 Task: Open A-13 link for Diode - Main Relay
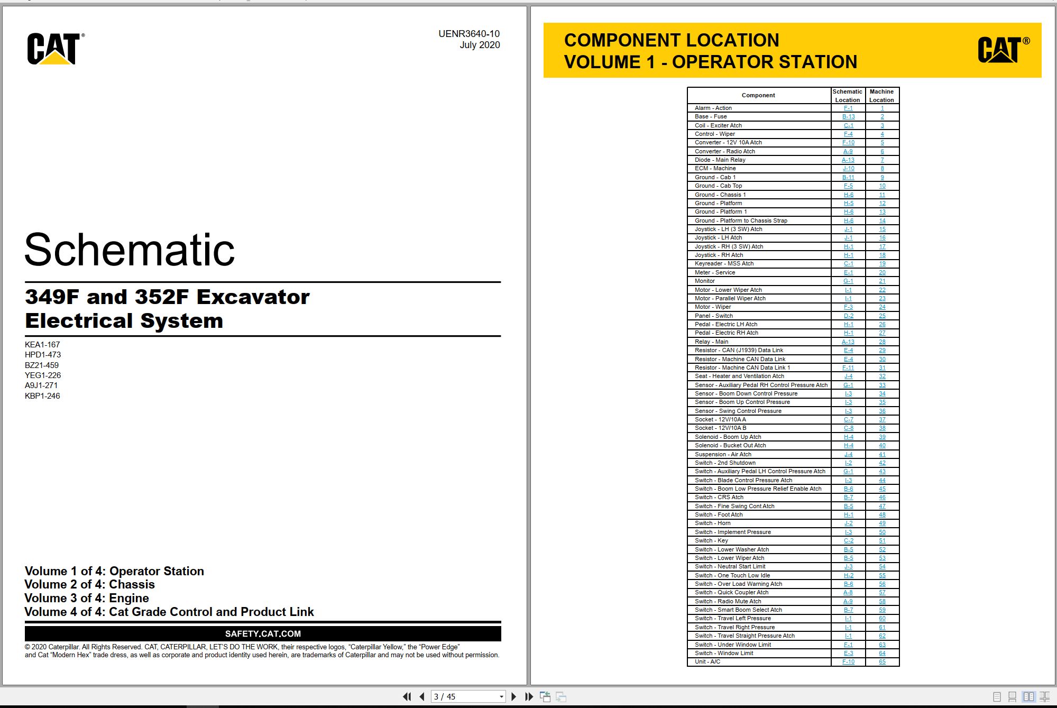coord(848,160)
